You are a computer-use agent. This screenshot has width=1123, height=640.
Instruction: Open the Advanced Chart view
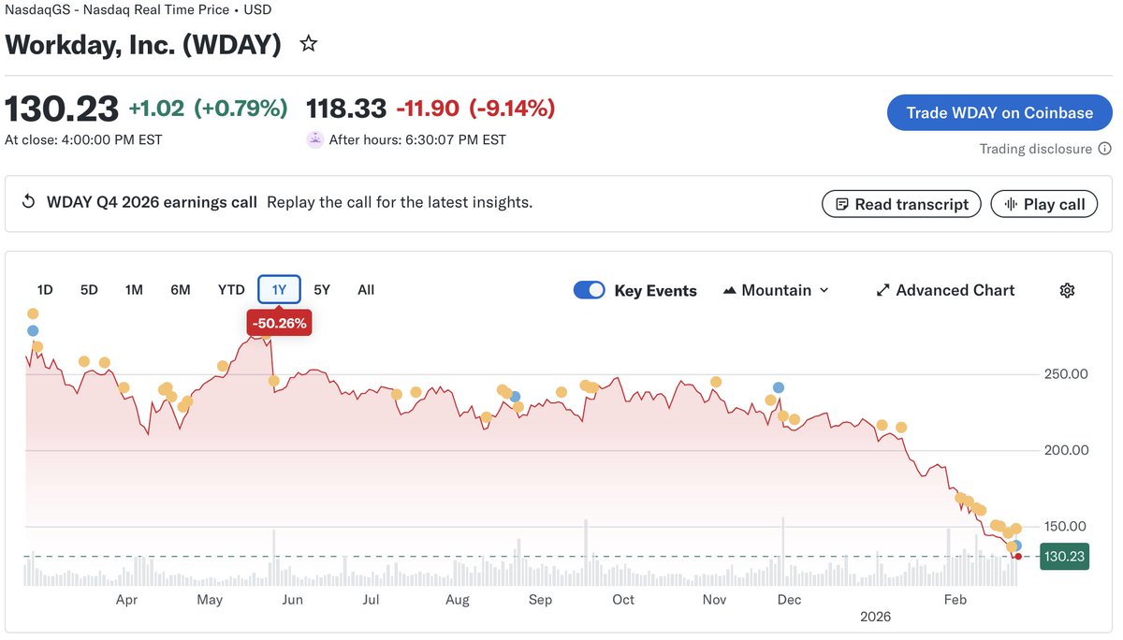[945, 290]
